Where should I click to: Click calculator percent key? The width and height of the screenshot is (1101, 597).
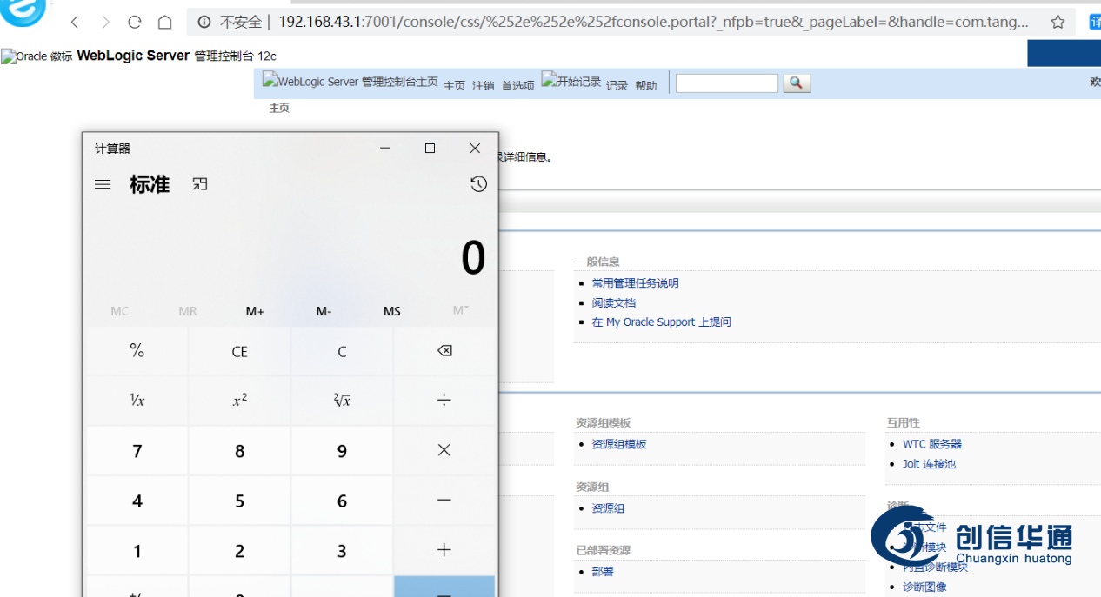[137, 351]
